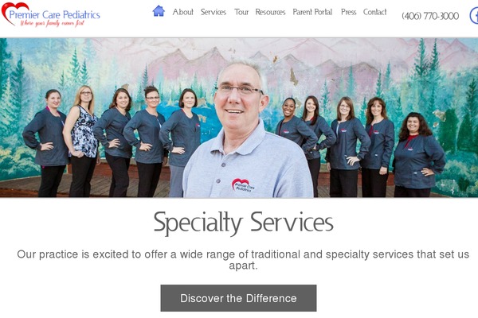Click the Premier Care Pediatrics heart logo
Screen dimensions: 478x318
click(x=14, y=12)
